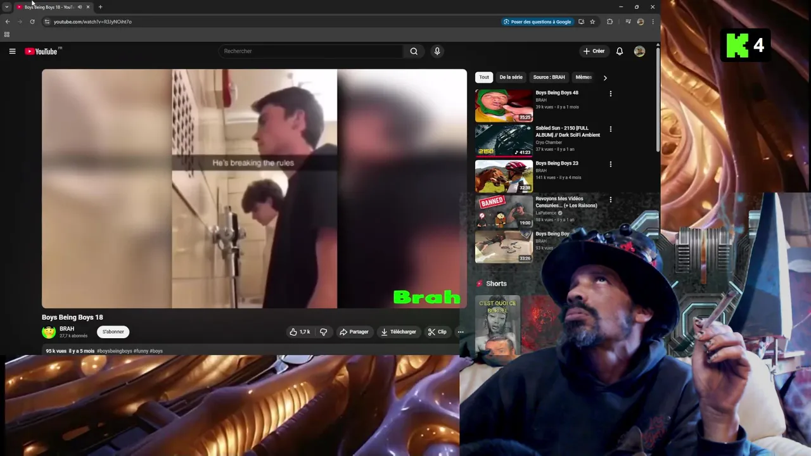Open the YouTube account avatar menu
The height and width of the screenshot is (456, 811).
pyautogui.click(x=639, y=51)
